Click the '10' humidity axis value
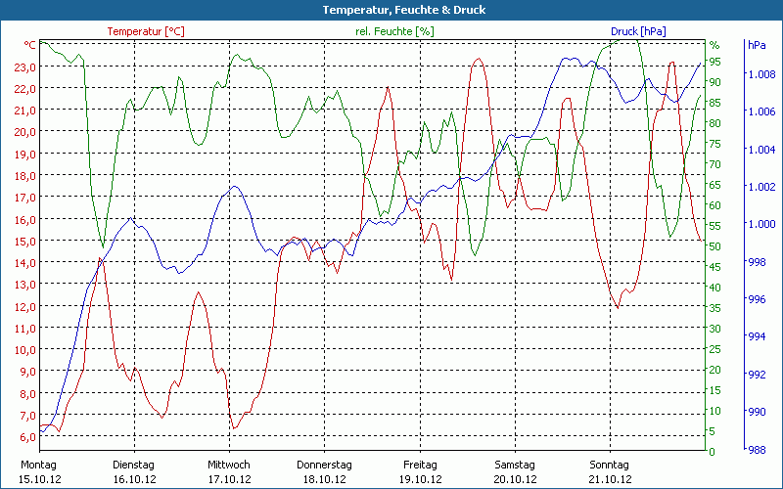The image size is (783, 489). pyautogui.click(x=715, y=411)
